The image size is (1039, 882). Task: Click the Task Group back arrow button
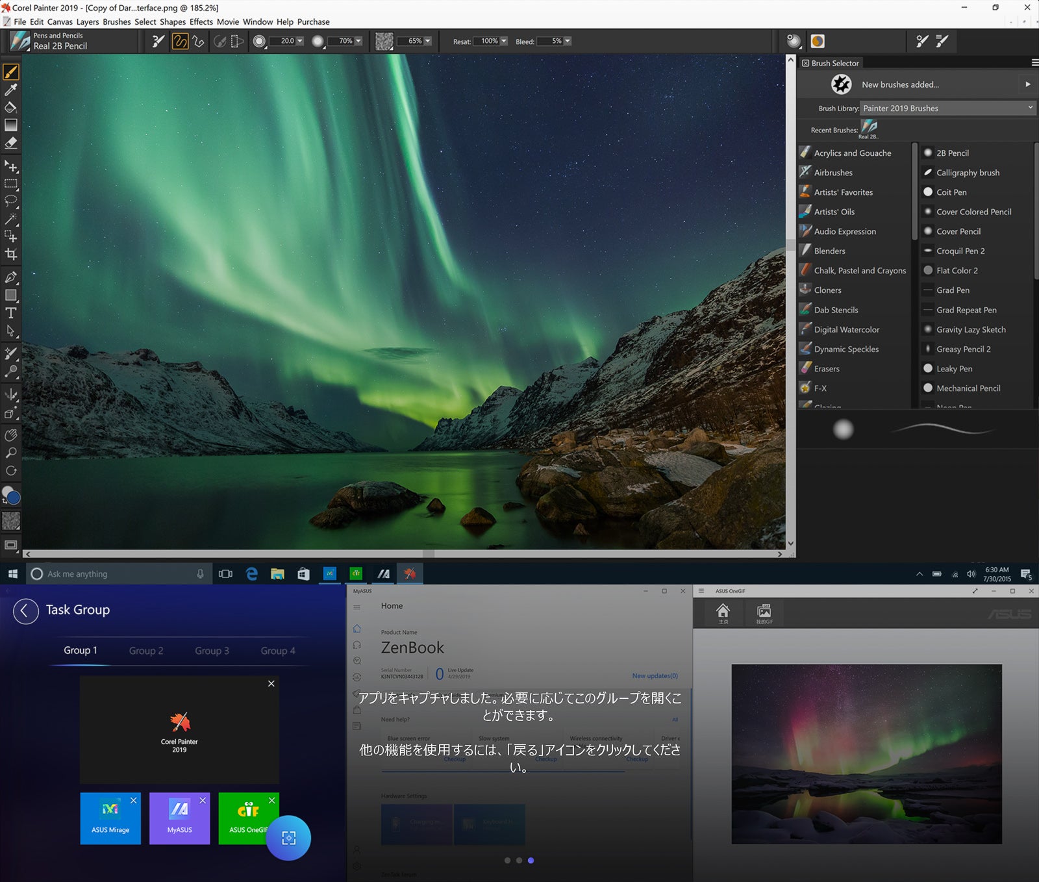click(x=25, y=611)
